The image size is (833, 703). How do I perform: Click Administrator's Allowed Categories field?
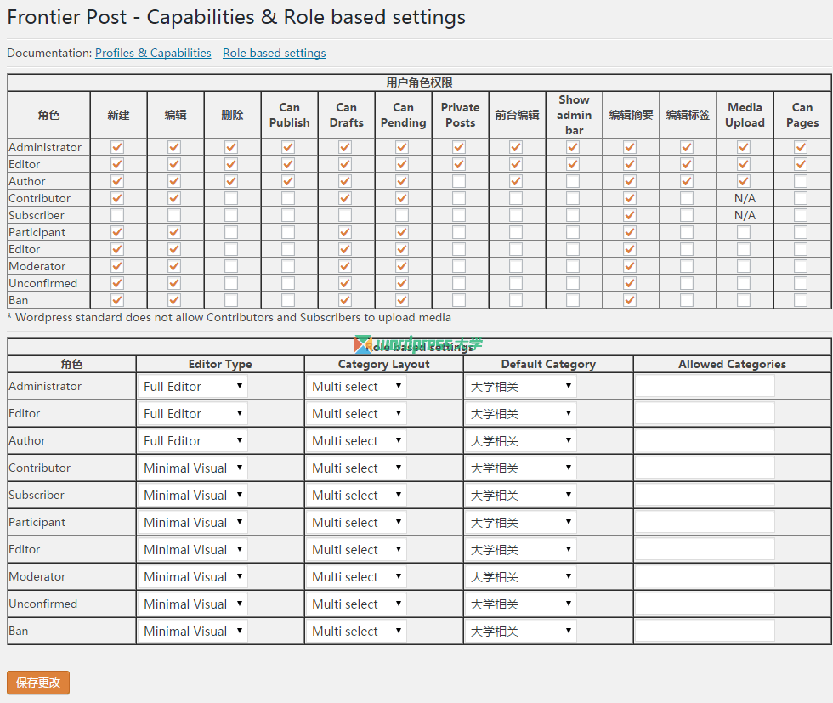pyautogui.click(x=705, y=386)
